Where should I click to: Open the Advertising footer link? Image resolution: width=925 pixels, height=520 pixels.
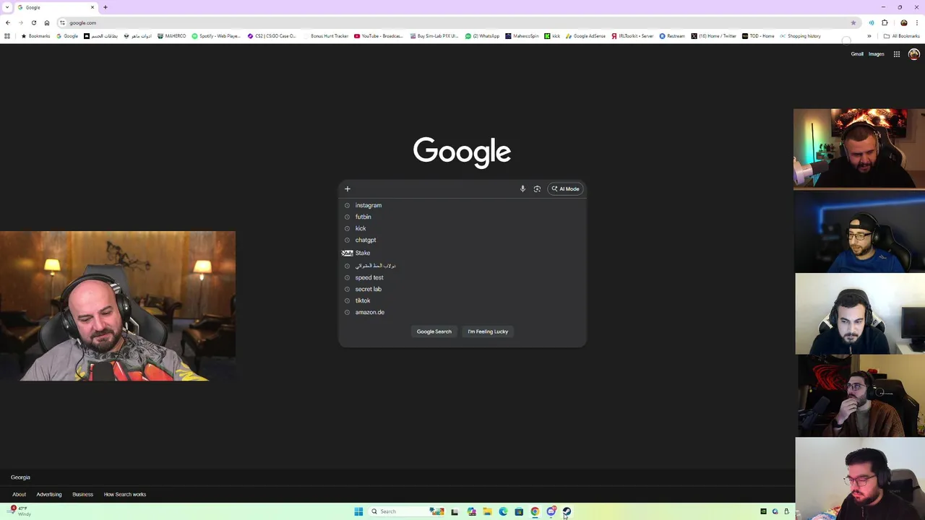click(49, 495)
